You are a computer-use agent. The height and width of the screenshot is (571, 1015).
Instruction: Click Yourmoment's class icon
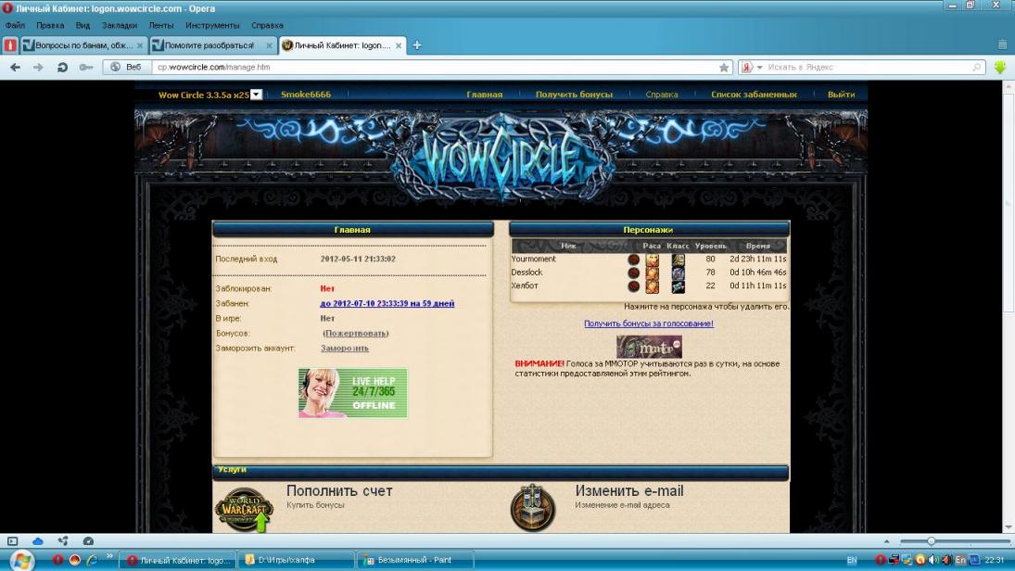point(679,260)
